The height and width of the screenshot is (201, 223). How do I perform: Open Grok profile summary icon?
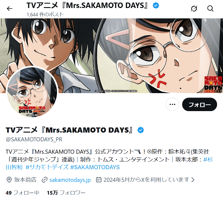(x=194, y=8)
